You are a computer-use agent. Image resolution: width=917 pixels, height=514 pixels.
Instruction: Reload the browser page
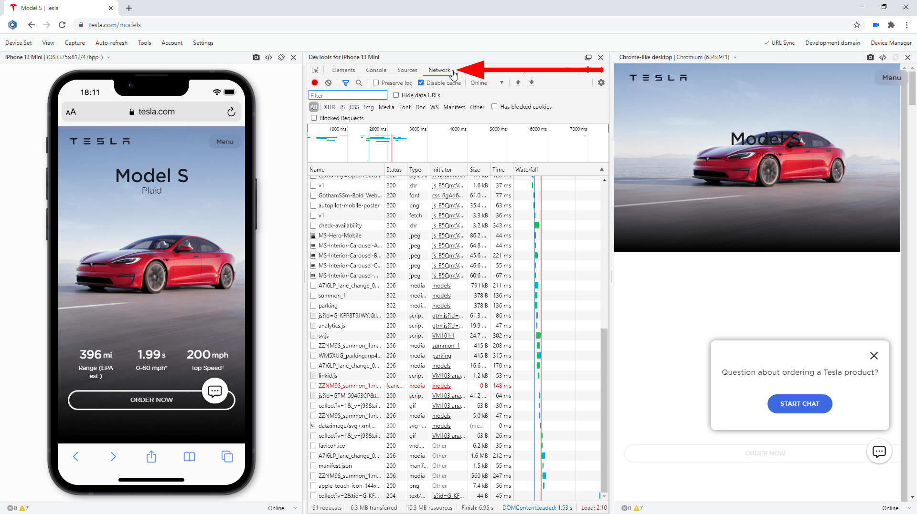[x=62, y=25]
